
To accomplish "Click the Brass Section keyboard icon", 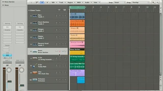I will click(x=35, y=51).
